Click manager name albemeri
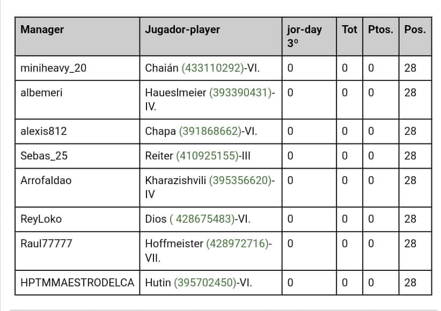The height and width of the screenshot is (311, 441). [x=41, y=93]
